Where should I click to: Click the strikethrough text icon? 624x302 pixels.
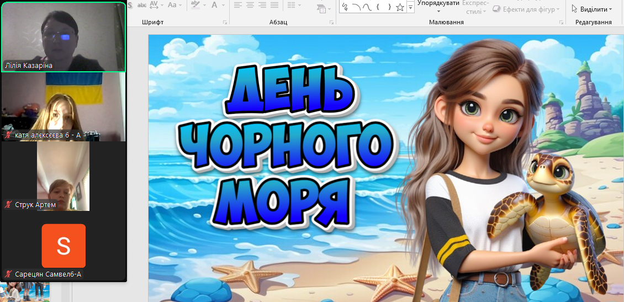pos(141,5)
